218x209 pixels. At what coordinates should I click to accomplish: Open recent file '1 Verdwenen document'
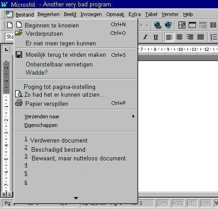[x=75, y=140]
